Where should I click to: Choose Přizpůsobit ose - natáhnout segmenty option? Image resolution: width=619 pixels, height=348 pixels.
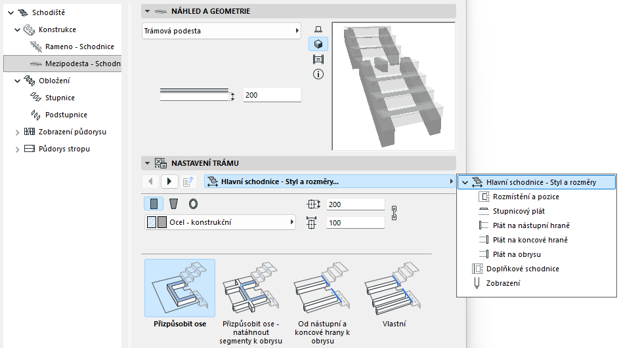[x=251, y=302]
